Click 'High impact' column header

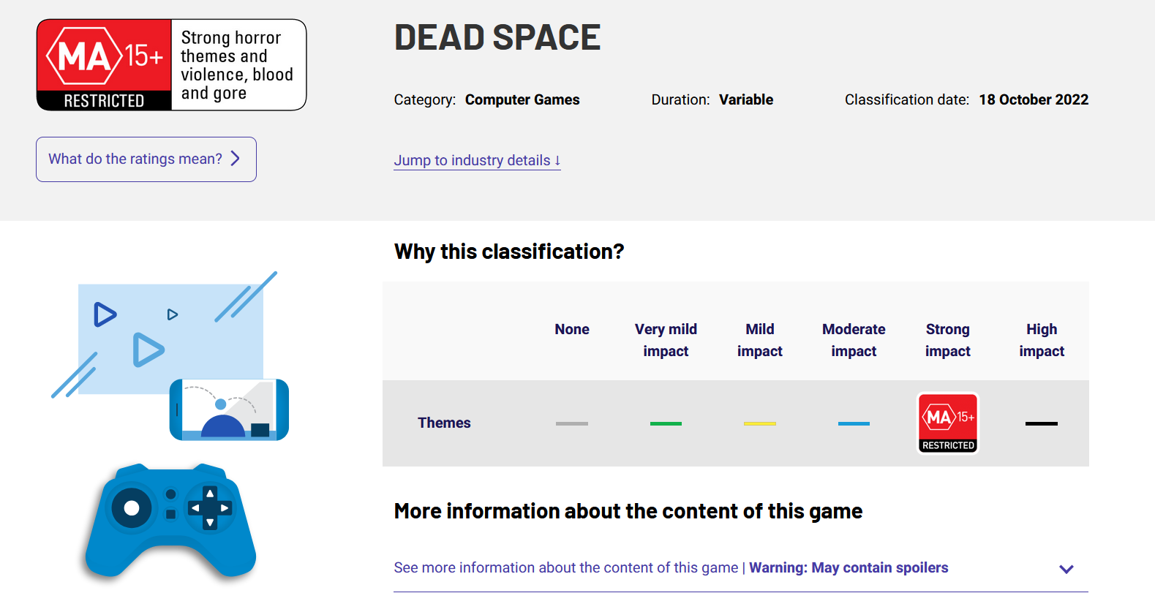click(1042, 340)
